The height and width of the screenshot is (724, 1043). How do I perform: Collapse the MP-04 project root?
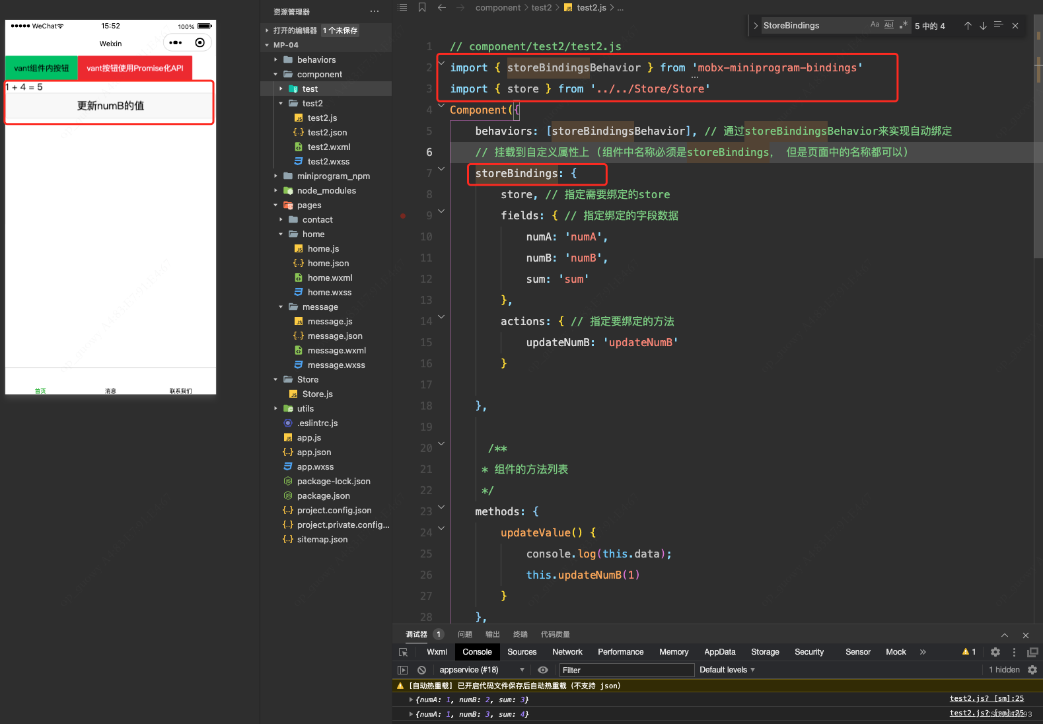coord(267,45)
